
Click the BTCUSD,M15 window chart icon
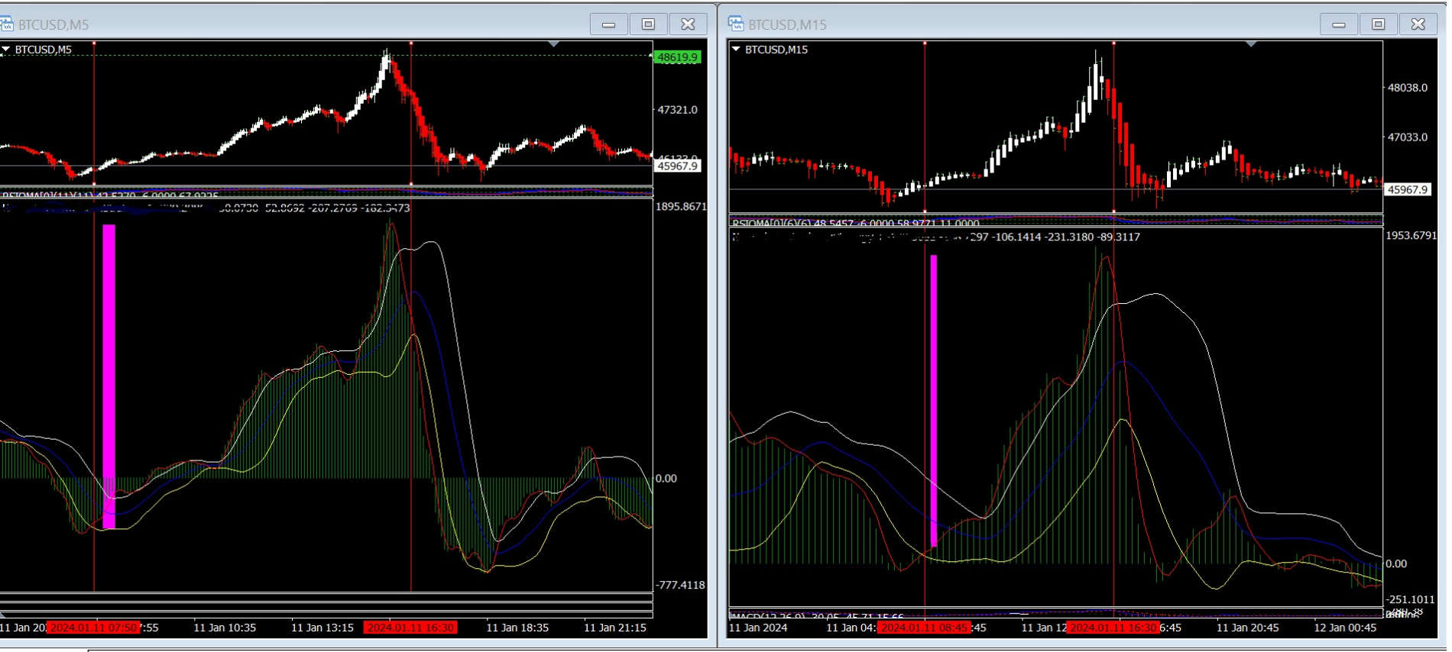pyautogui.click(x=736, y=24)
